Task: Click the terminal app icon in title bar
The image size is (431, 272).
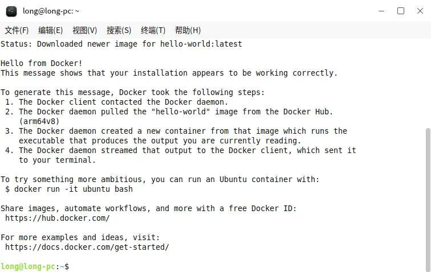Action: coord(11,11)
